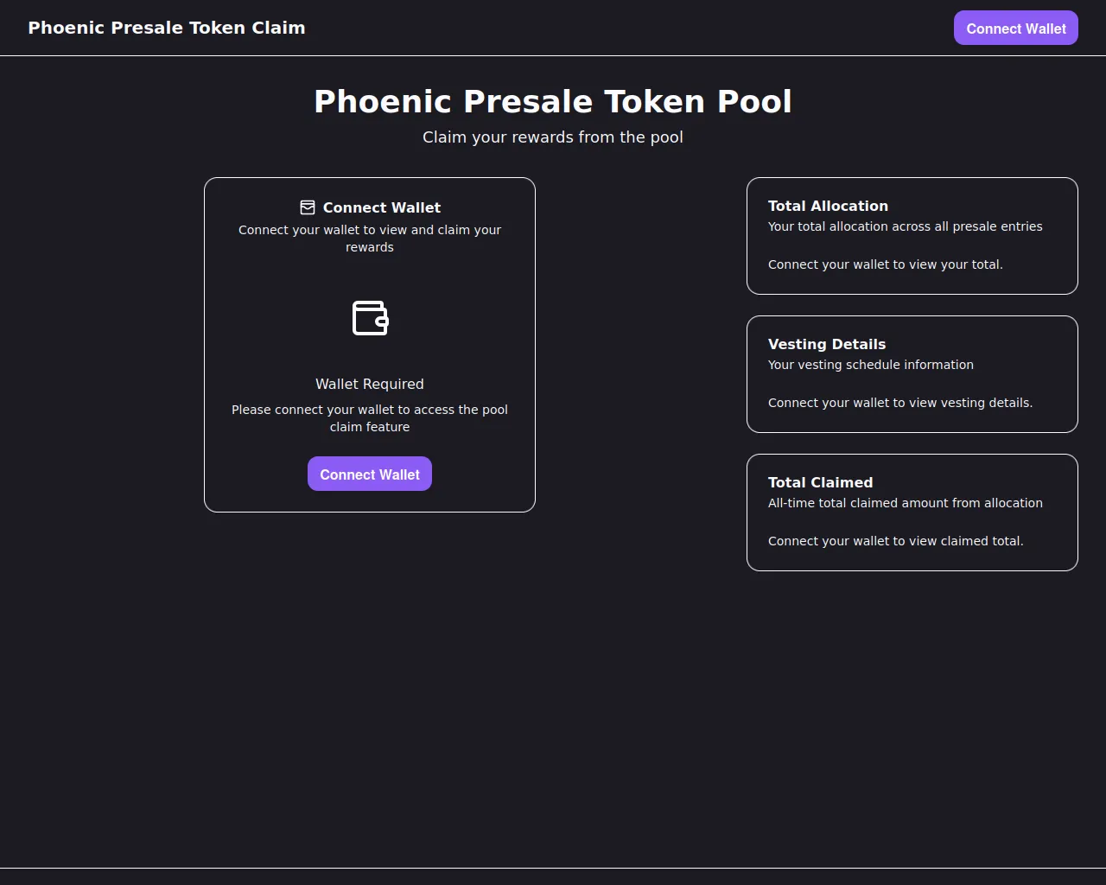The image size is (1106, 885).
Task: Click 'Your total allocation across all presale entries' text
Action: point(905,226)
